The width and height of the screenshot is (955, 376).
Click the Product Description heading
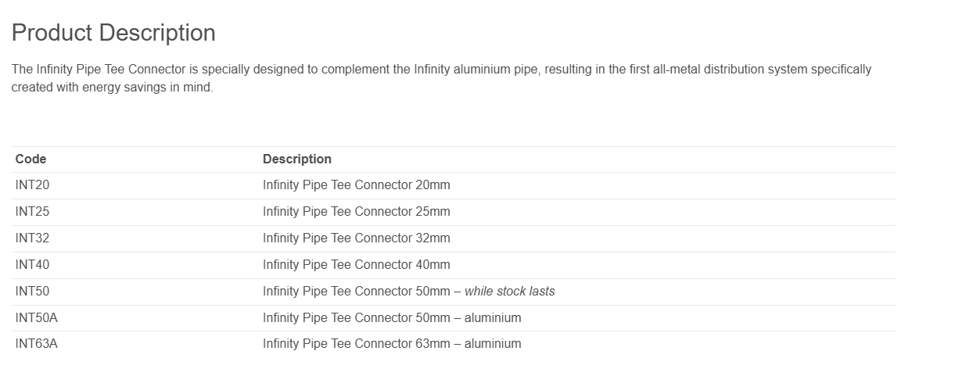tap(113, 33)
